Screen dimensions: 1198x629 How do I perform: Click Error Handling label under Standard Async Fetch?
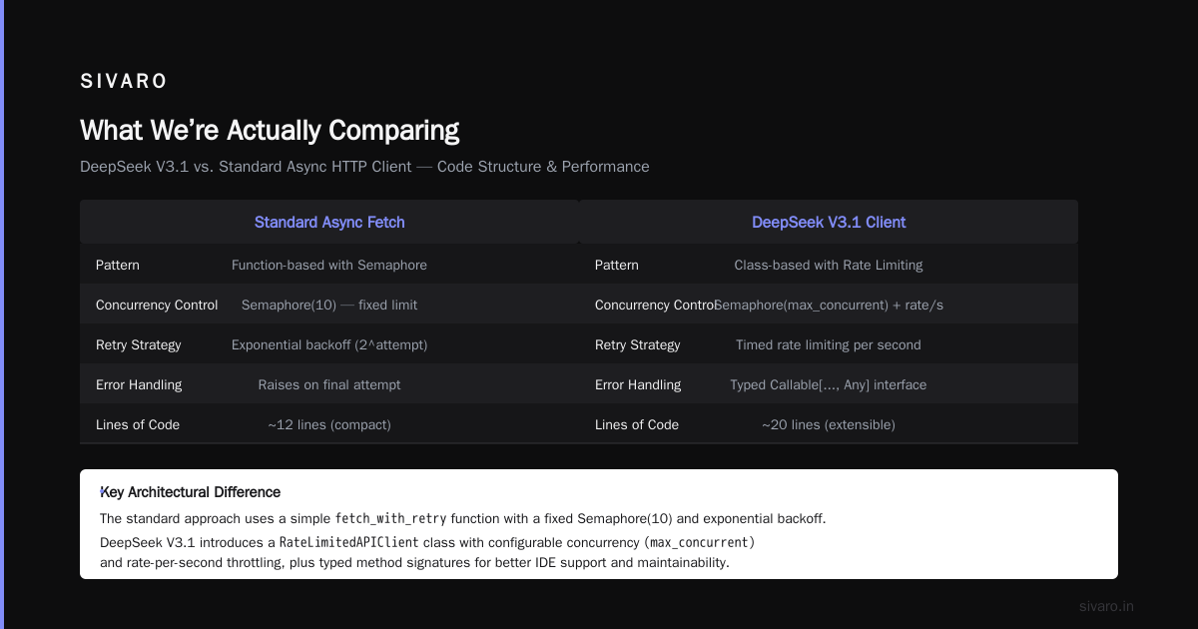[x=139, y=384]
